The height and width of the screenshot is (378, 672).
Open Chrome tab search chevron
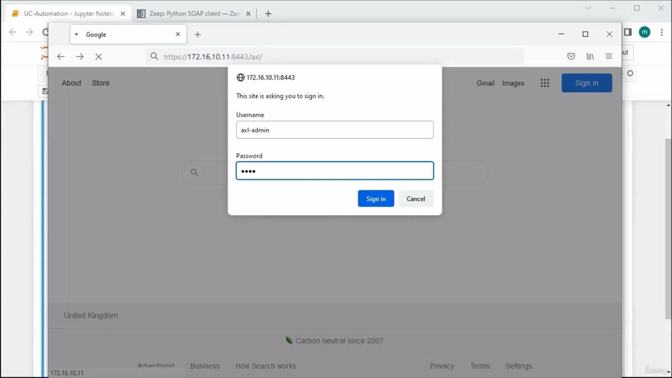click(x=589, y=8)
